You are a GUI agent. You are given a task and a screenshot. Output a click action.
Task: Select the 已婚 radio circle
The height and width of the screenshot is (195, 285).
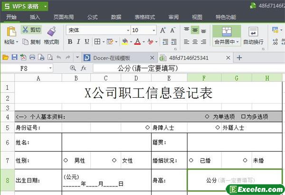pyautogui.click(x=191, y=160)
